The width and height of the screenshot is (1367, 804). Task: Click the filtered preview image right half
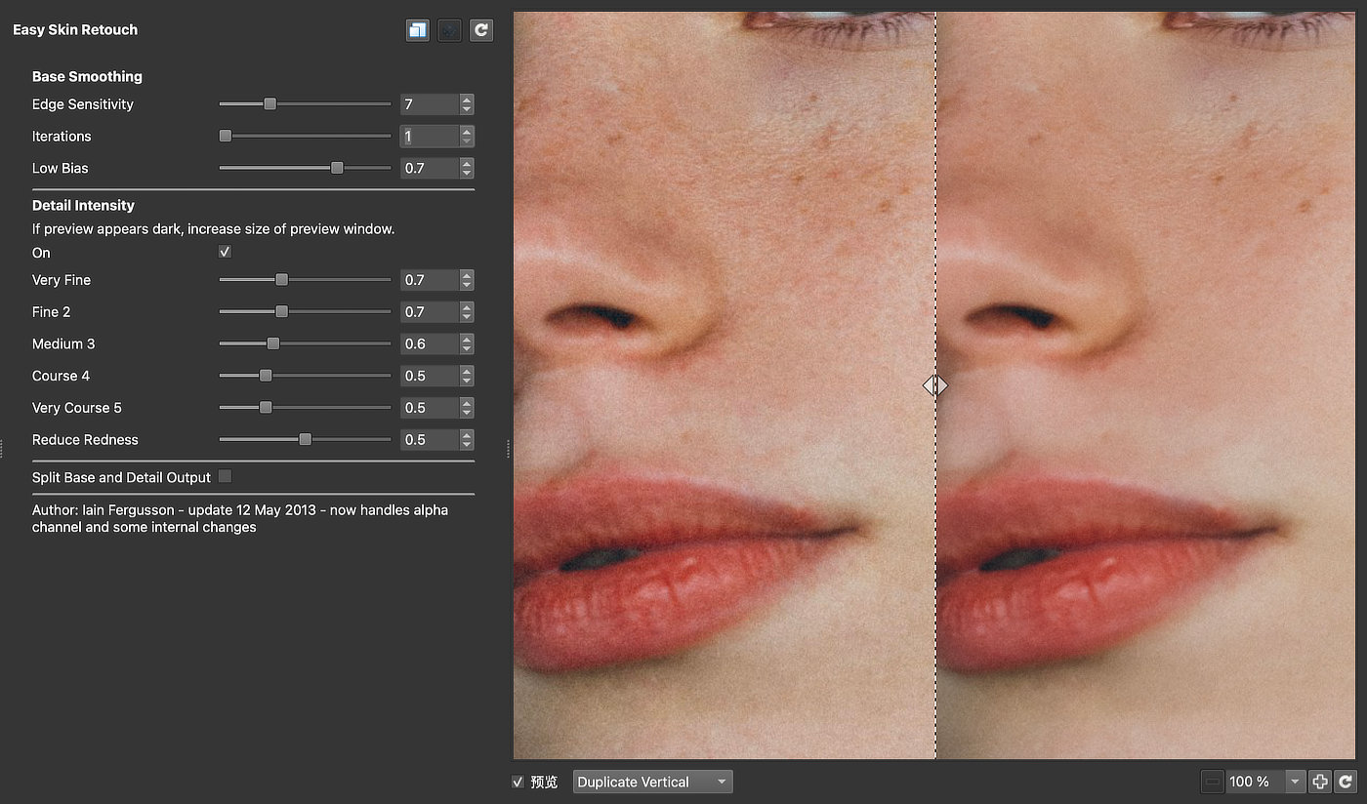tap(1146, 385)
